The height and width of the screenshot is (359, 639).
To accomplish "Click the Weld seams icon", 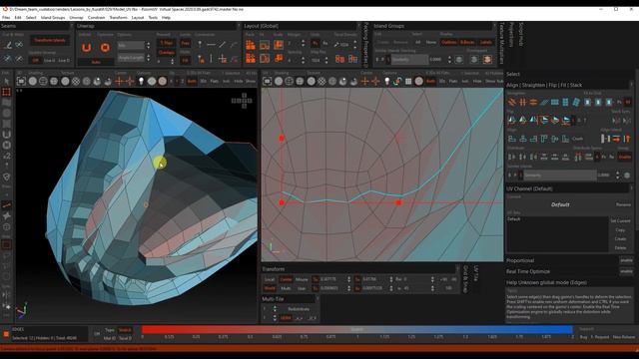I will pos(19,45).
